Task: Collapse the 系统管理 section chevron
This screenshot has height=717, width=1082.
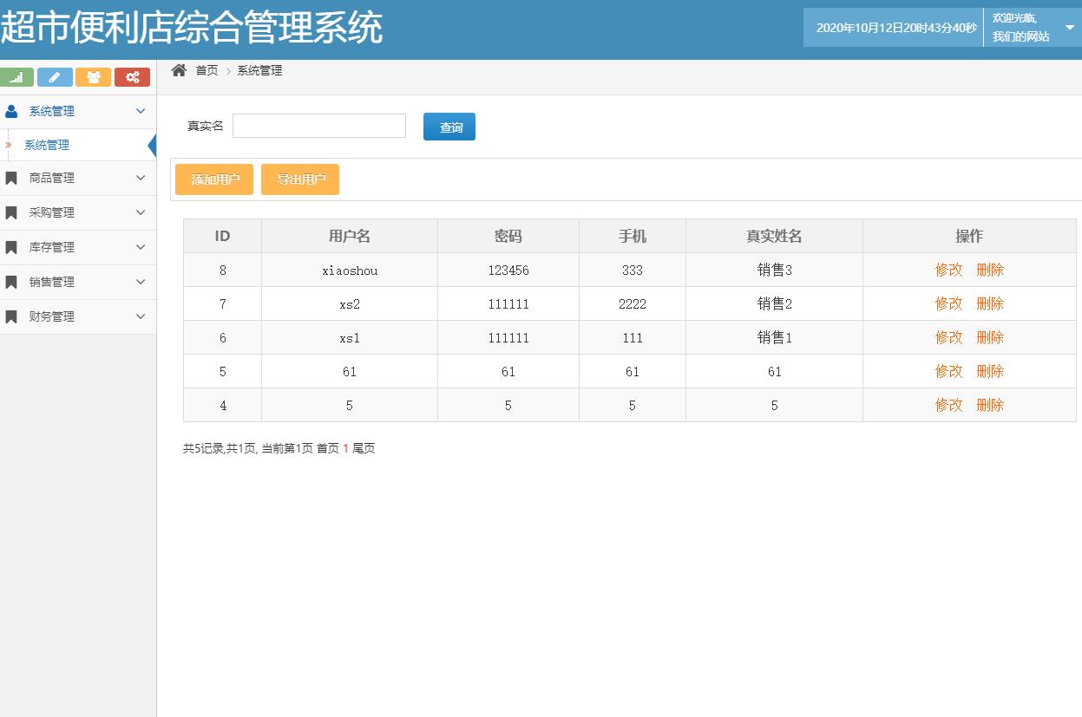Action: pos(141,111)
